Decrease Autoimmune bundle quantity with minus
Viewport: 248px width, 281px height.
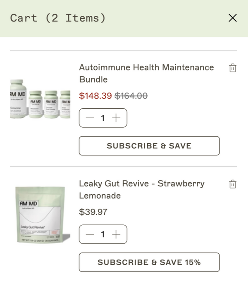click(90, 118)
